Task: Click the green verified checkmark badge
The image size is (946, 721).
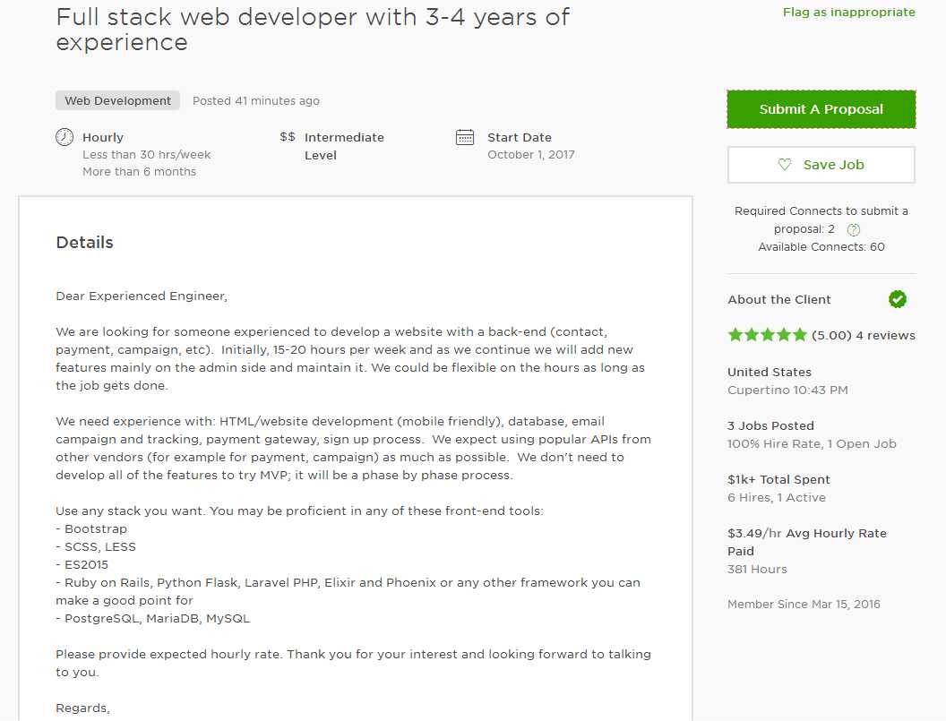Action: point(897,298)
